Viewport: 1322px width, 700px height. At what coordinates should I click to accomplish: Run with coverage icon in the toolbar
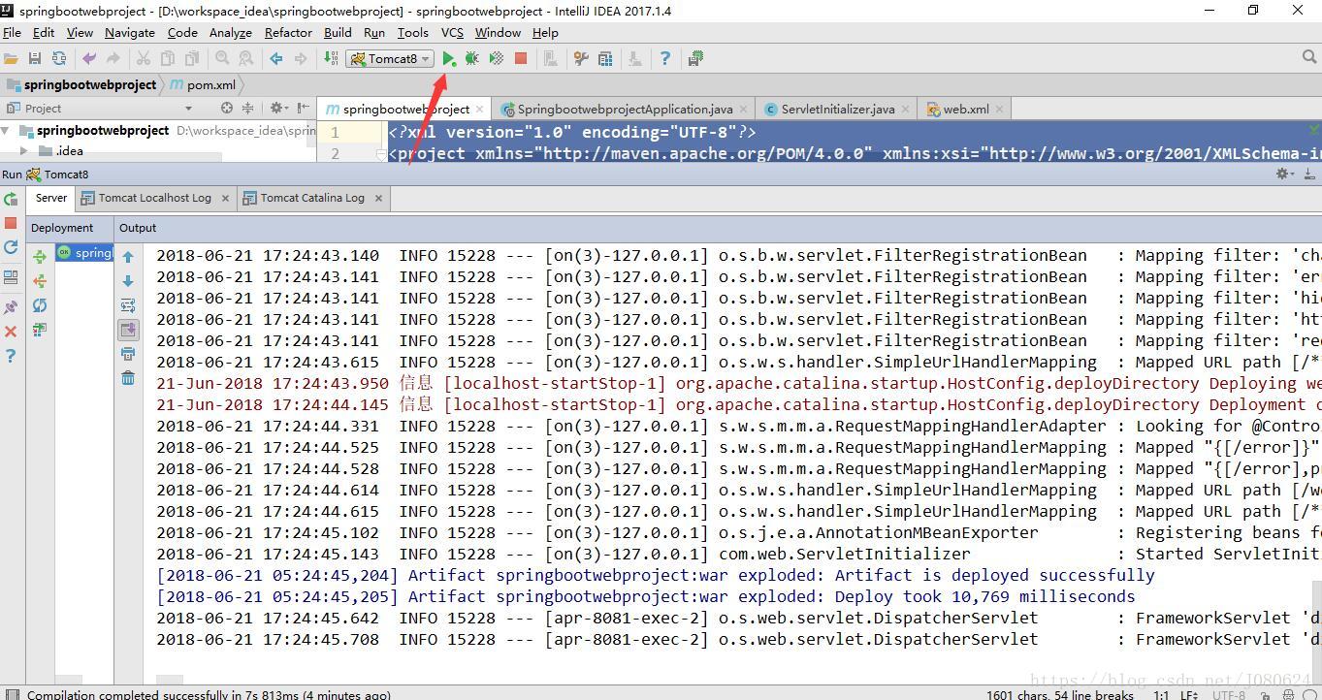(x=497, y=59)
